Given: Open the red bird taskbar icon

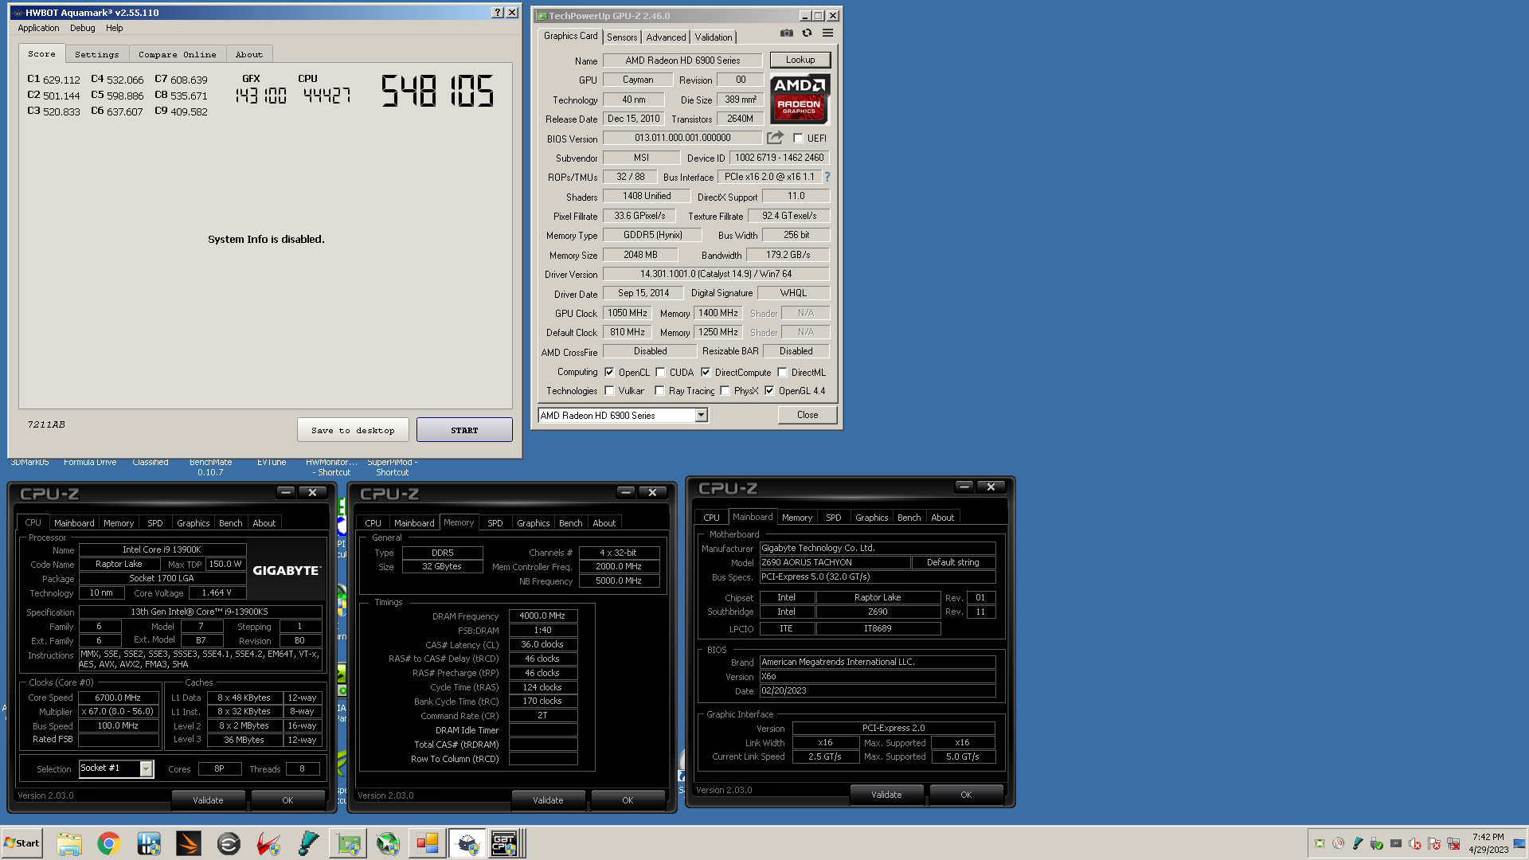Looking at the screenshot, I should point(268,843).
